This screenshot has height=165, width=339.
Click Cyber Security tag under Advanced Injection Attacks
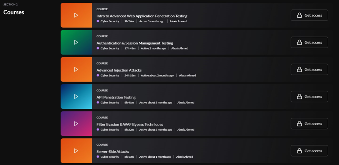click(110, 75)
